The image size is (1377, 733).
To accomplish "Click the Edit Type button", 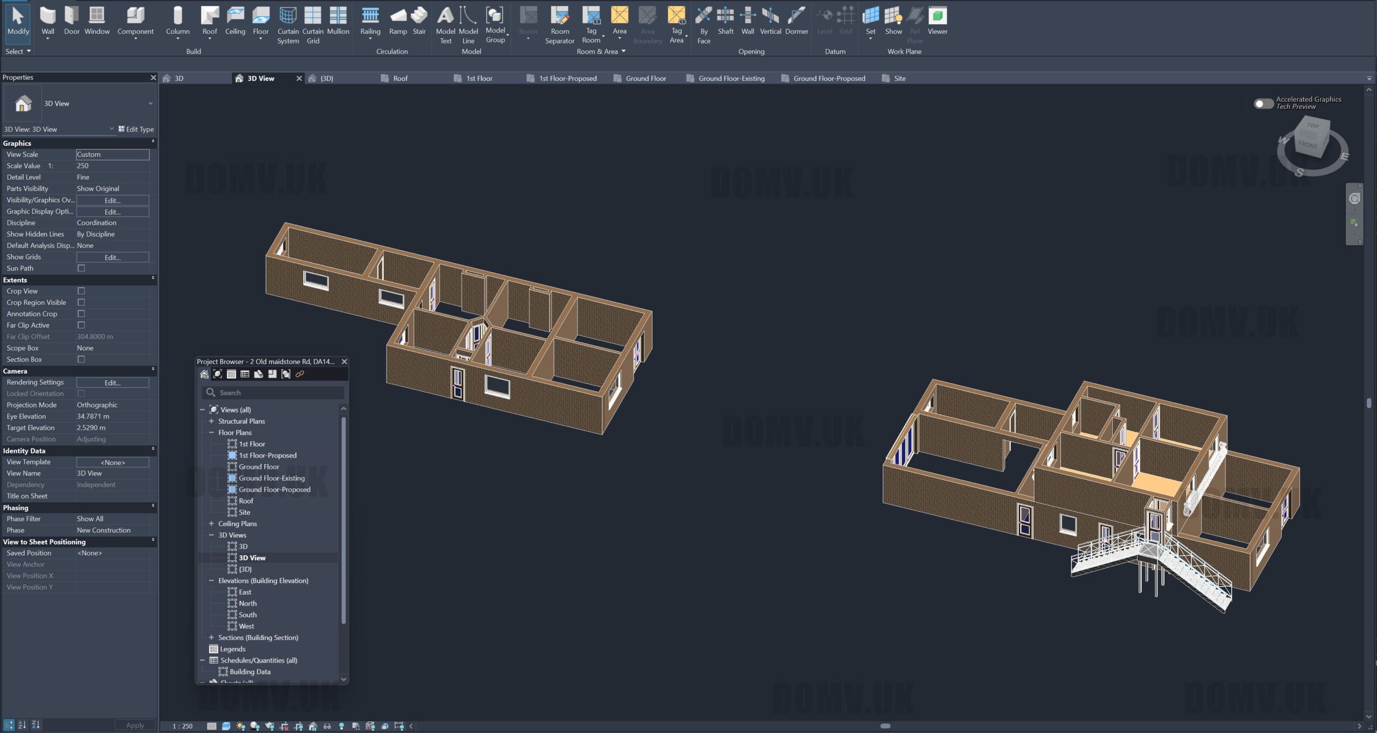I will [136, 129].
